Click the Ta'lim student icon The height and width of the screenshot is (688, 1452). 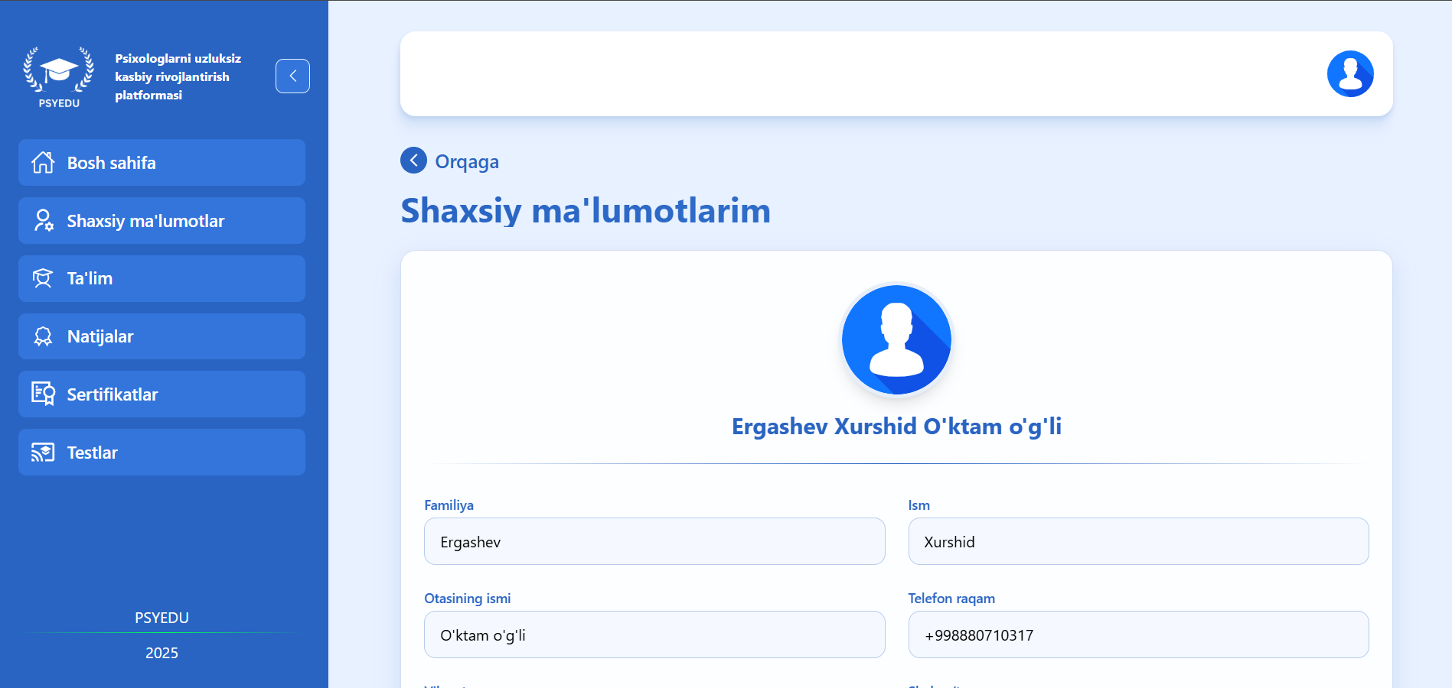tap(43, 278)
